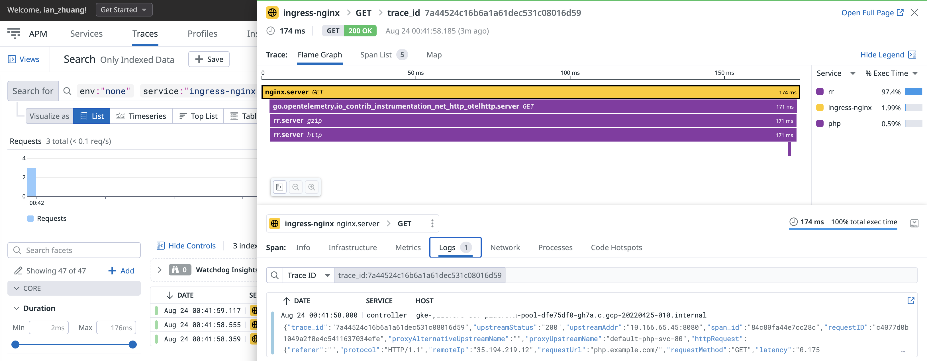
Task: Click the Search facets input field
Action: click(74, 250)
